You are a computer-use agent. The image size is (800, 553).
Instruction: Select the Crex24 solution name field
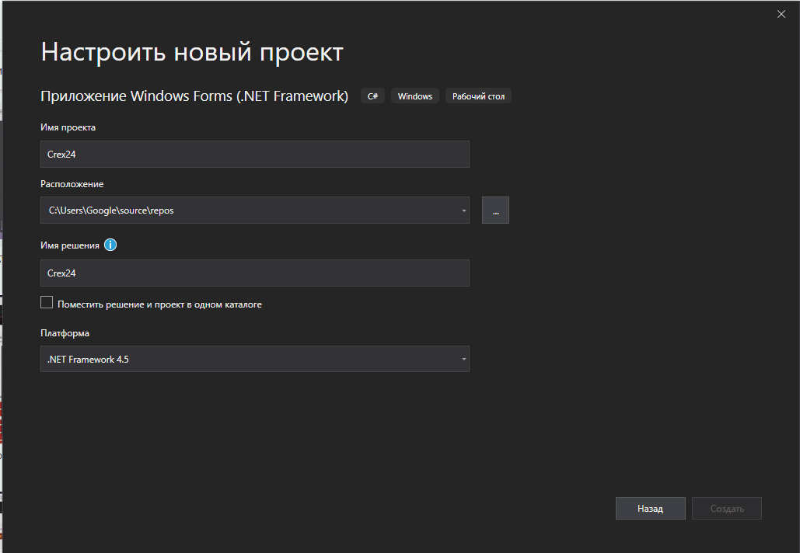click(x=255, y=273)
